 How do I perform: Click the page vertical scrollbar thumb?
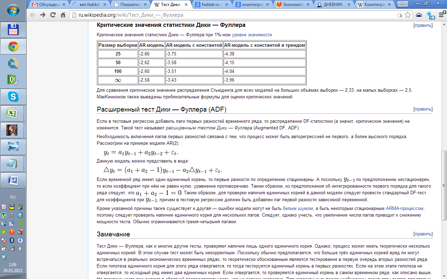tap(444, 185)
